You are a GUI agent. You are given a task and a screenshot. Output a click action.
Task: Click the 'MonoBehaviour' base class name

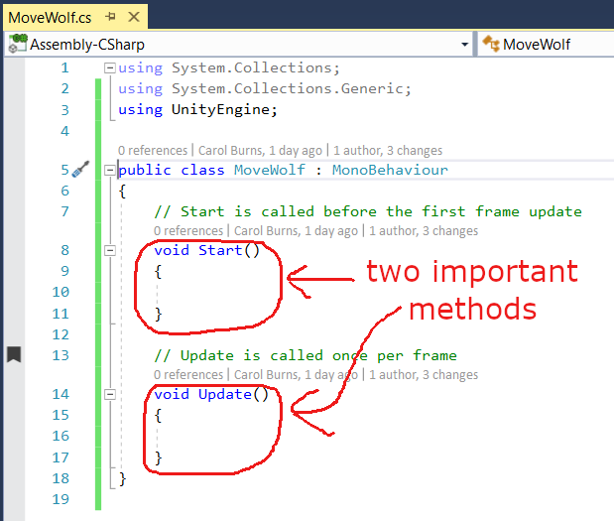point(390,170)
